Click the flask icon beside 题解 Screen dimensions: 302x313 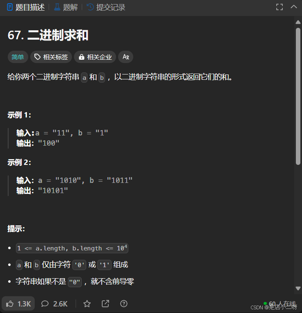point(57,7)
